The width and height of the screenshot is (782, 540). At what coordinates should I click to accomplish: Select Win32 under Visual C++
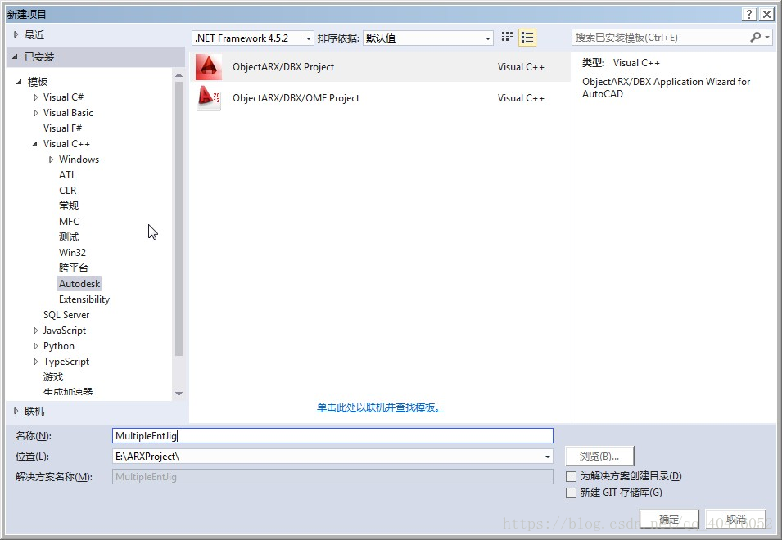72,253
